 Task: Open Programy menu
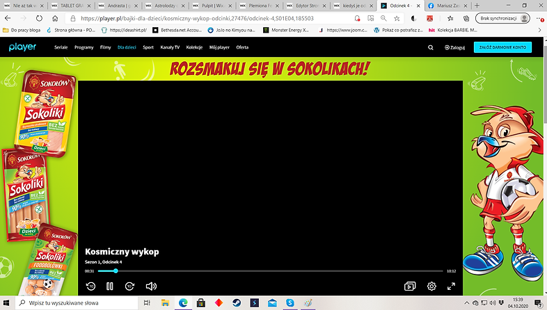(x=84, y=47)
